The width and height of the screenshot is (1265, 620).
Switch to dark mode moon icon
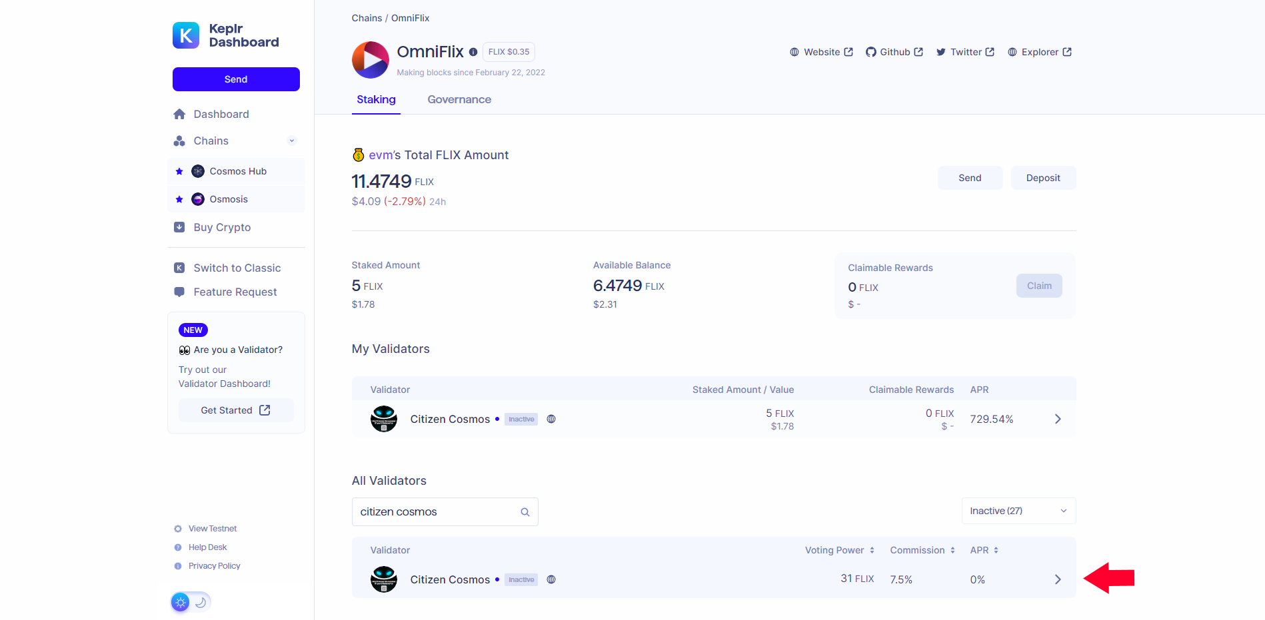pyautogui.click(x=201, y=602)
